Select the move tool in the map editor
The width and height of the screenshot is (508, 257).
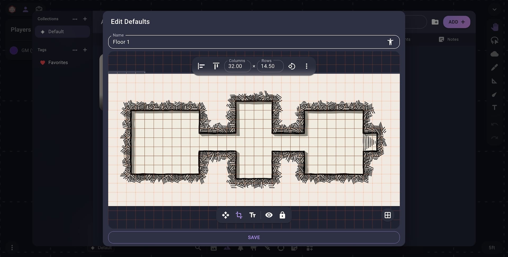point(225,215)
